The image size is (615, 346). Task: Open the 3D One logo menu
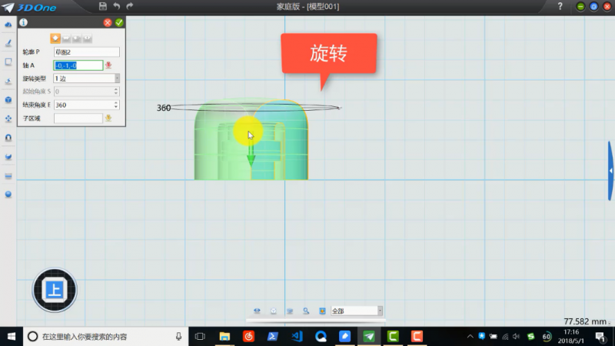[x=29, y=7]
